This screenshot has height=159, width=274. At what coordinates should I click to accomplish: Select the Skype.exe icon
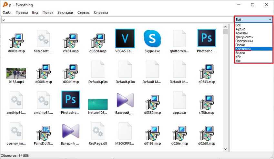coord(151,38)
